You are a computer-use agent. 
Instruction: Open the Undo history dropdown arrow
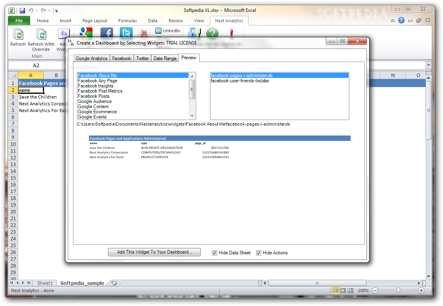point(37,11)
